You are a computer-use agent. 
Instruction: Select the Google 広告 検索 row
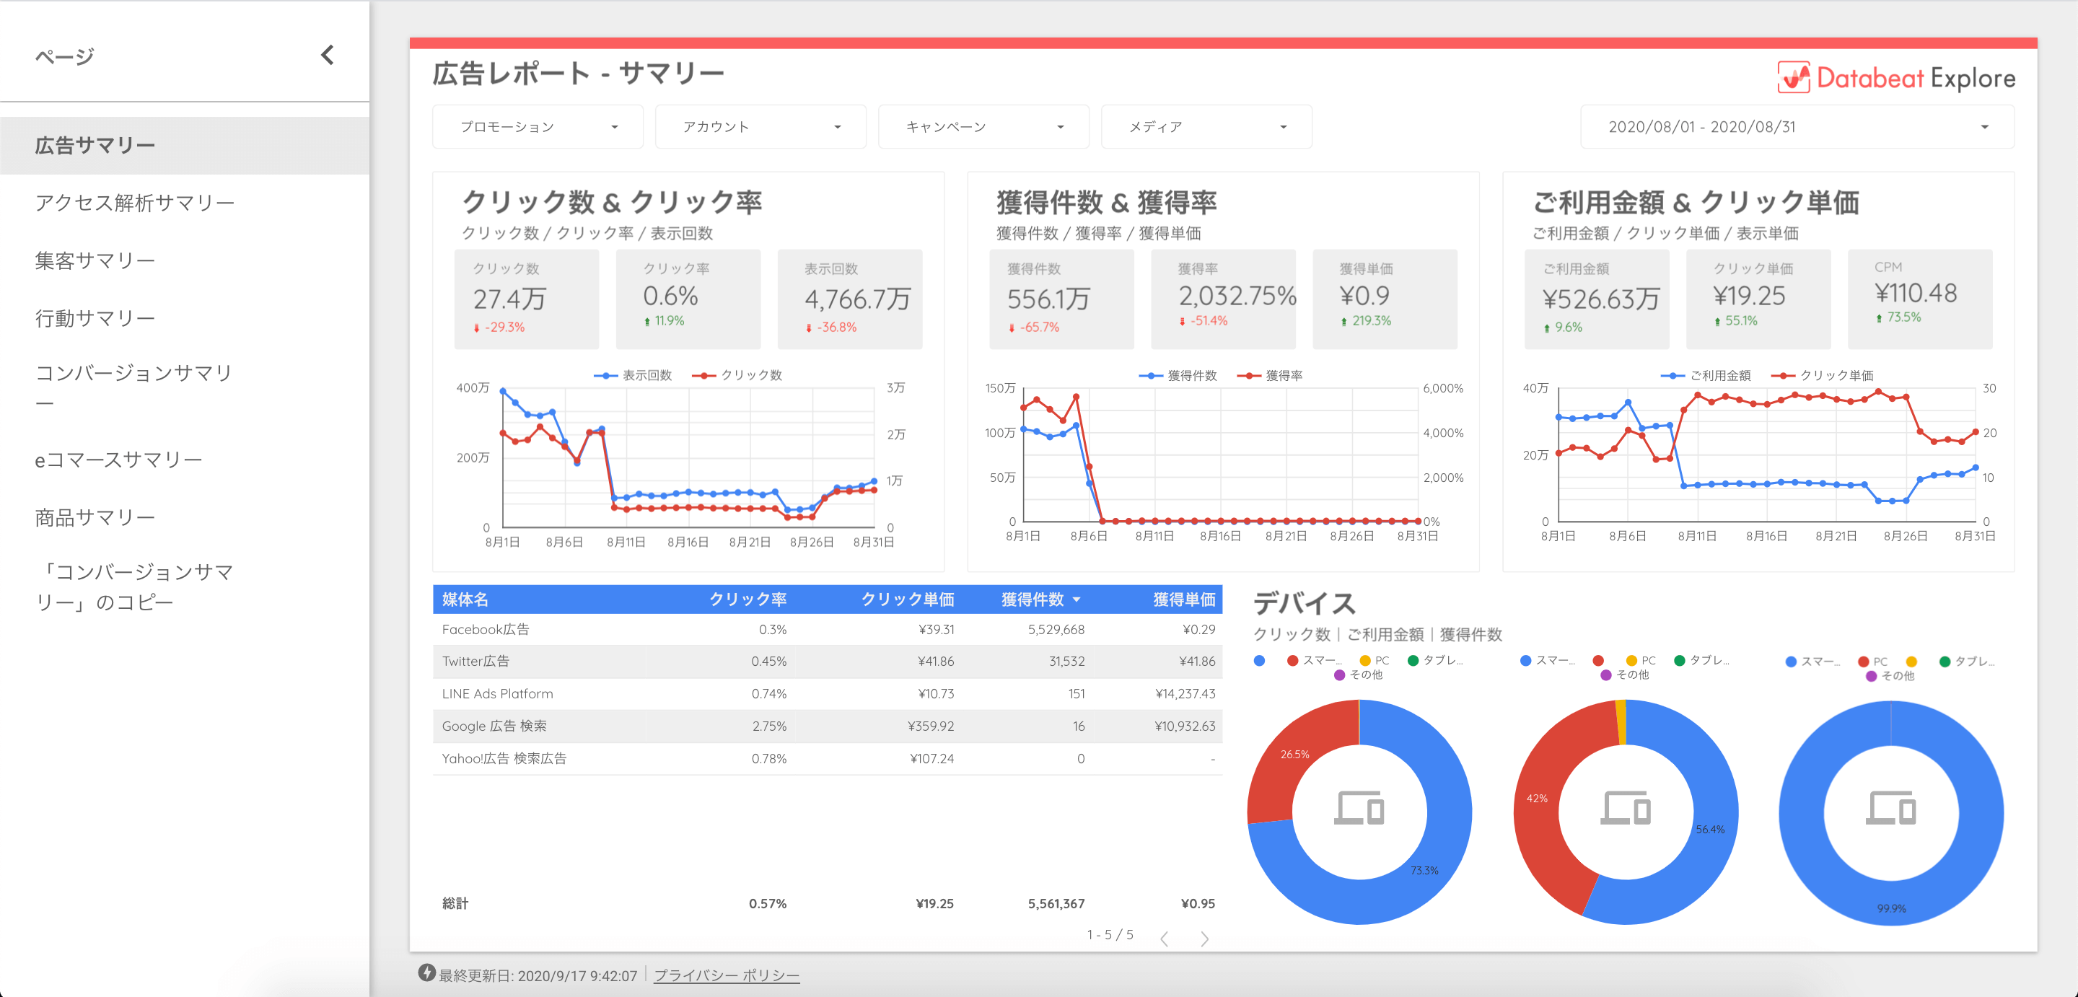pos(828,726)
